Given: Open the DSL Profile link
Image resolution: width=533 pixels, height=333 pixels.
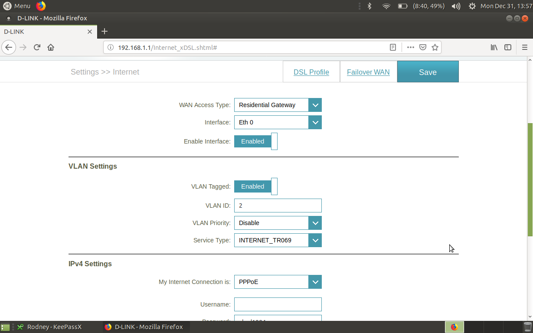Looking at the screenshot, I should pos(311,72).
